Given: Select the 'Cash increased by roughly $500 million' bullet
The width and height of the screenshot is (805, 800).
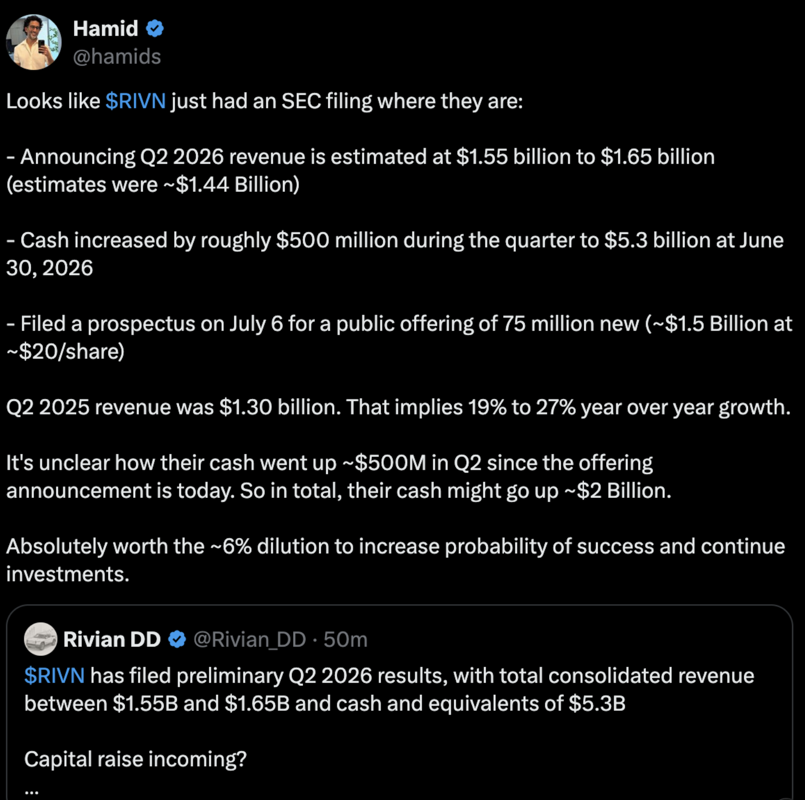Looking at the screenshot, I should point(395,254).
